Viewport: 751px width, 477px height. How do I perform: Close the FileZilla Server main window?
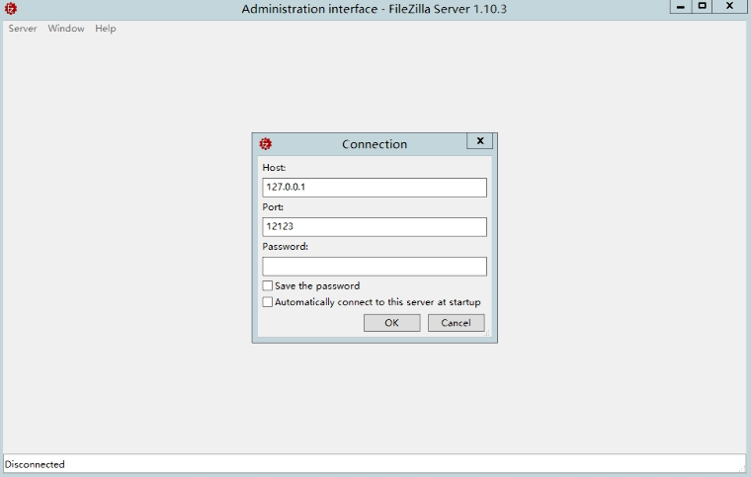point(729,6)
